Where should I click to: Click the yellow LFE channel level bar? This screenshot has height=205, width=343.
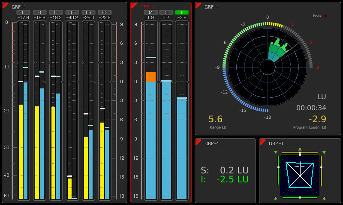click(69, 189)
